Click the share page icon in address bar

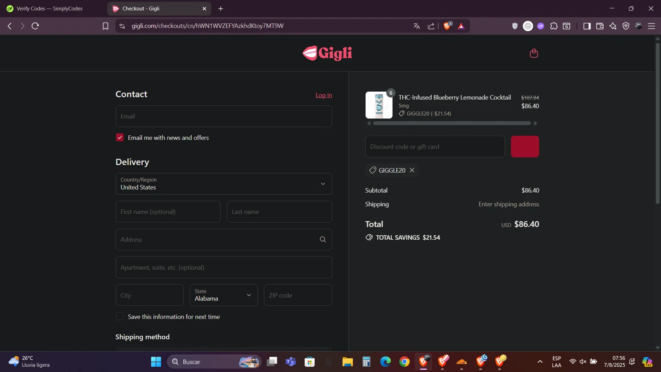coord(431,26)
